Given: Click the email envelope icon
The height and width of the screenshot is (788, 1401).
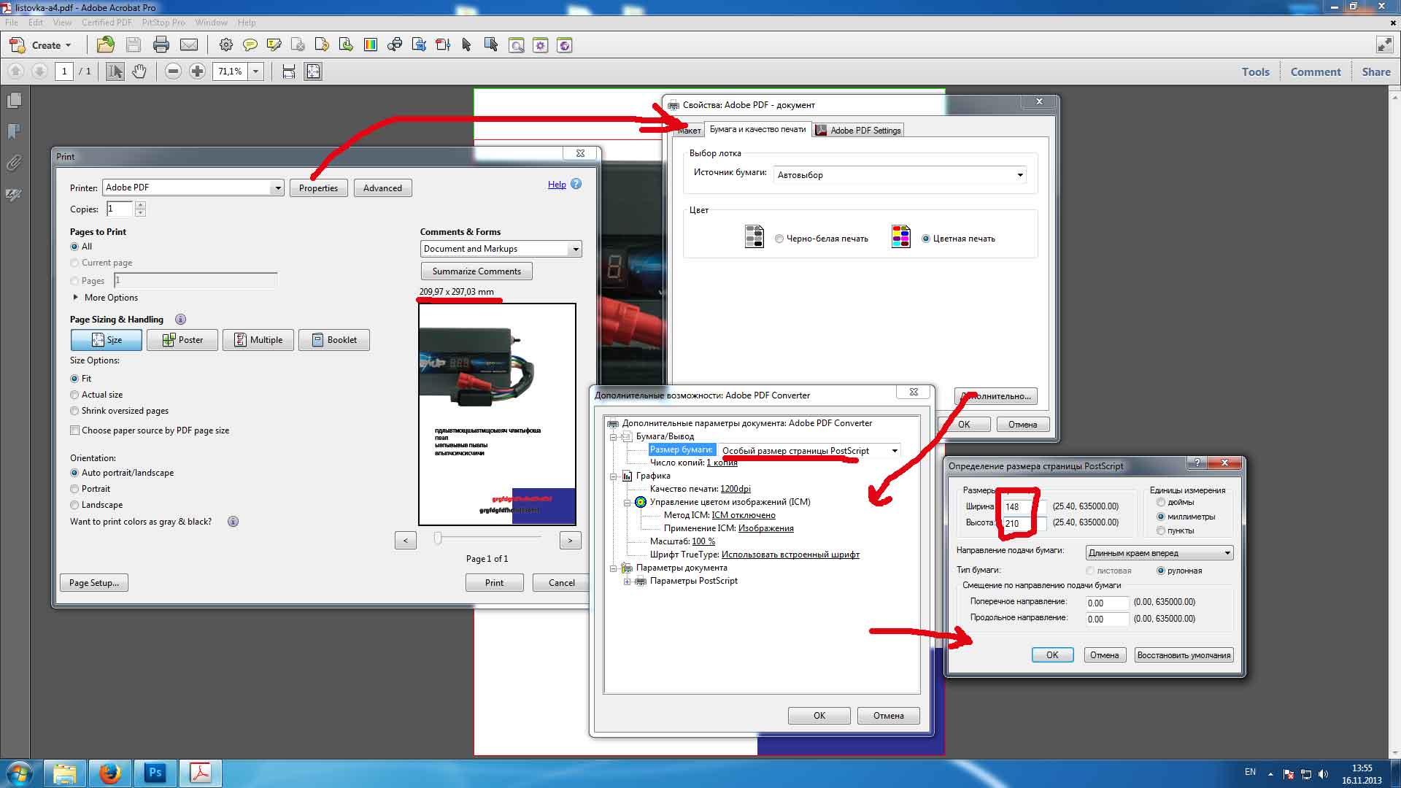Looking at the screenshot, I should click(x=189, y=45).
